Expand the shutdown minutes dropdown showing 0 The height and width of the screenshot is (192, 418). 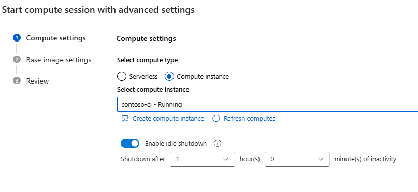click(297, 159)
